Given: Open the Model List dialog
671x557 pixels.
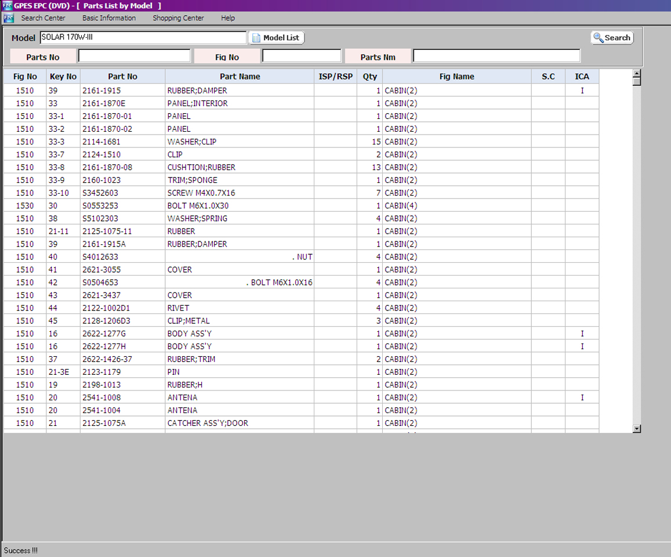Looking at the screenshot, I should (x=276, y=38).
